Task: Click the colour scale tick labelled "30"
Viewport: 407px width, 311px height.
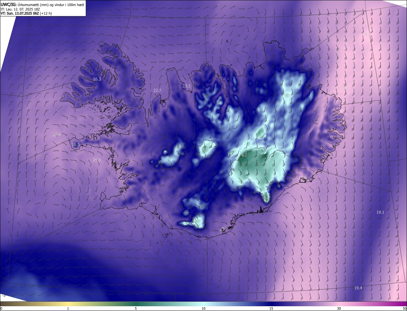Action: [x=339, y=308]
